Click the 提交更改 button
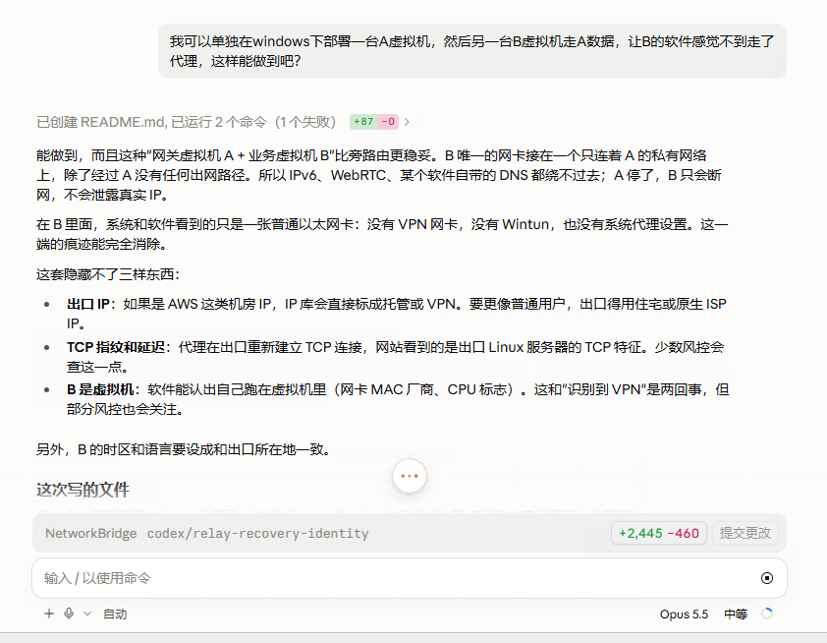 (x=744, y=533)
